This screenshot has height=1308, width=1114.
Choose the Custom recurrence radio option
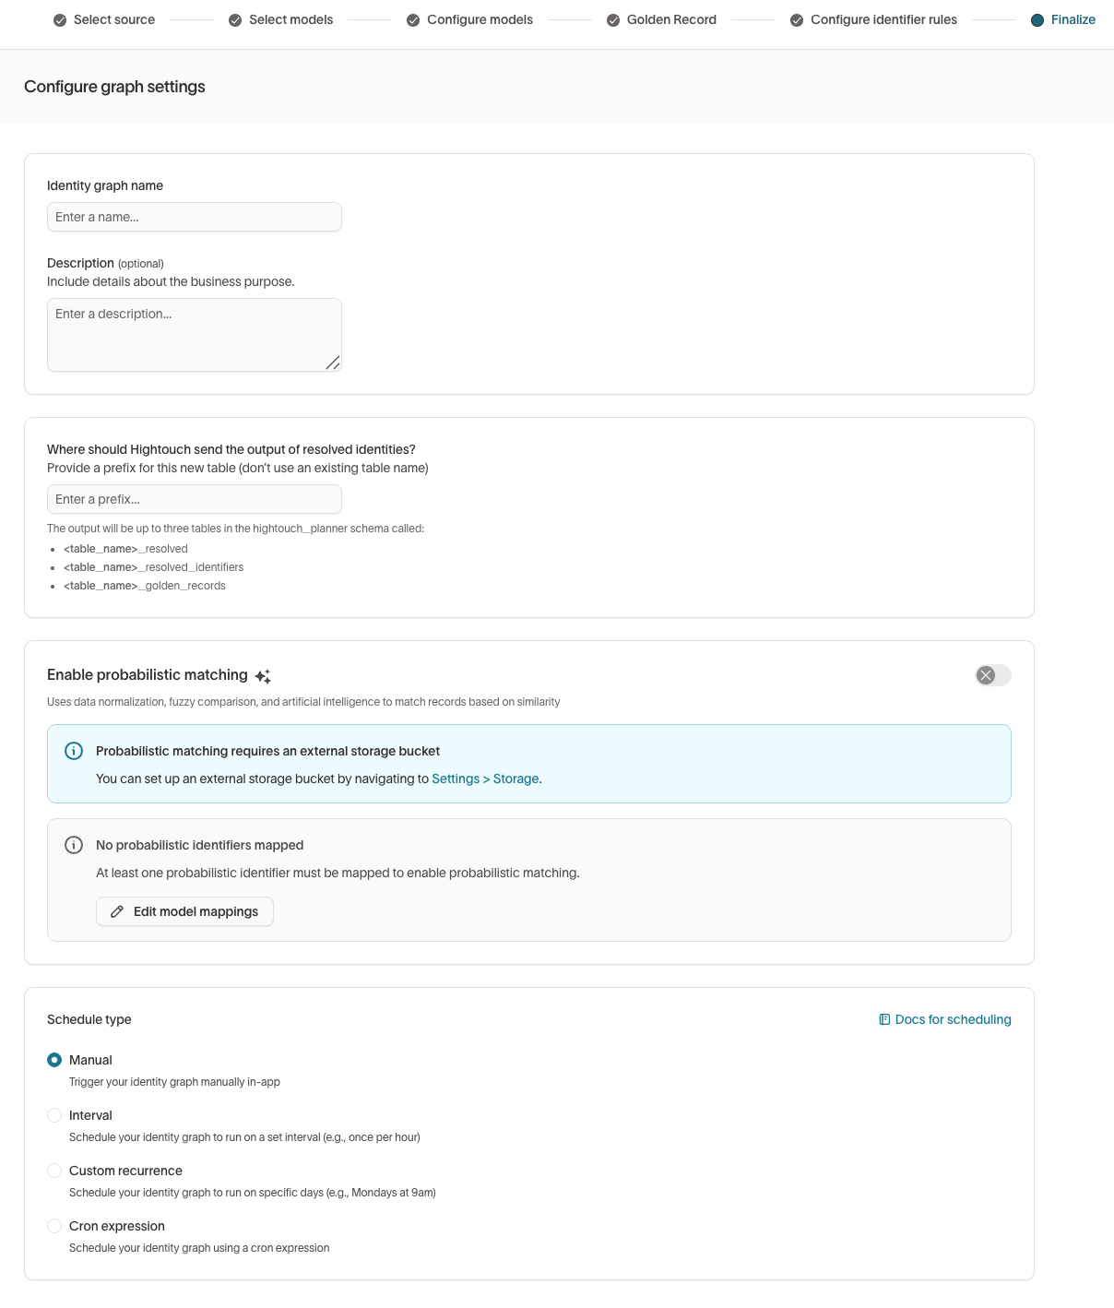pos(54,1171)
